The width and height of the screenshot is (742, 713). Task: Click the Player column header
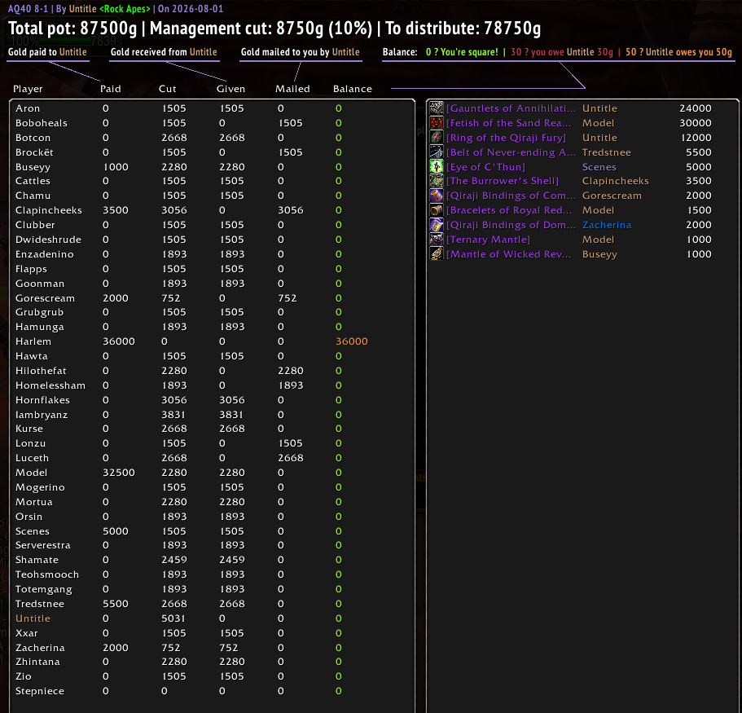(28, 89)
